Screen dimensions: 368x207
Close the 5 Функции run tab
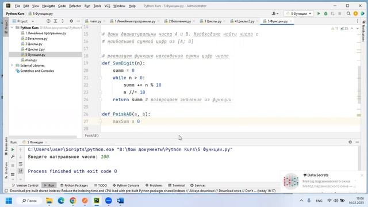coord(46,142)
